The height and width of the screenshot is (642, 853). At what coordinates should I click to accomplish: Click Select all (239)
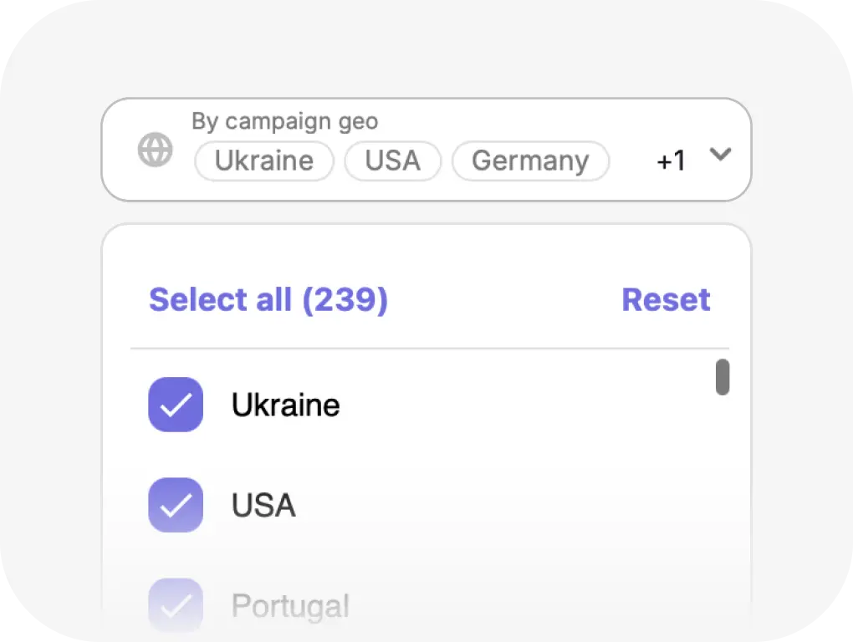[x=268, y=299]
